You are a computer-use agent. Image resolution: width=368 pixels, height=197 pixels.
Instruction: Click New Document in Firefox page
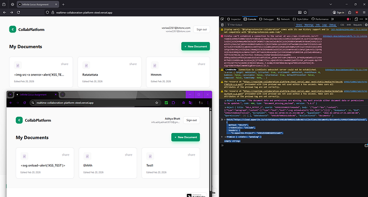(x=196, y=46)
